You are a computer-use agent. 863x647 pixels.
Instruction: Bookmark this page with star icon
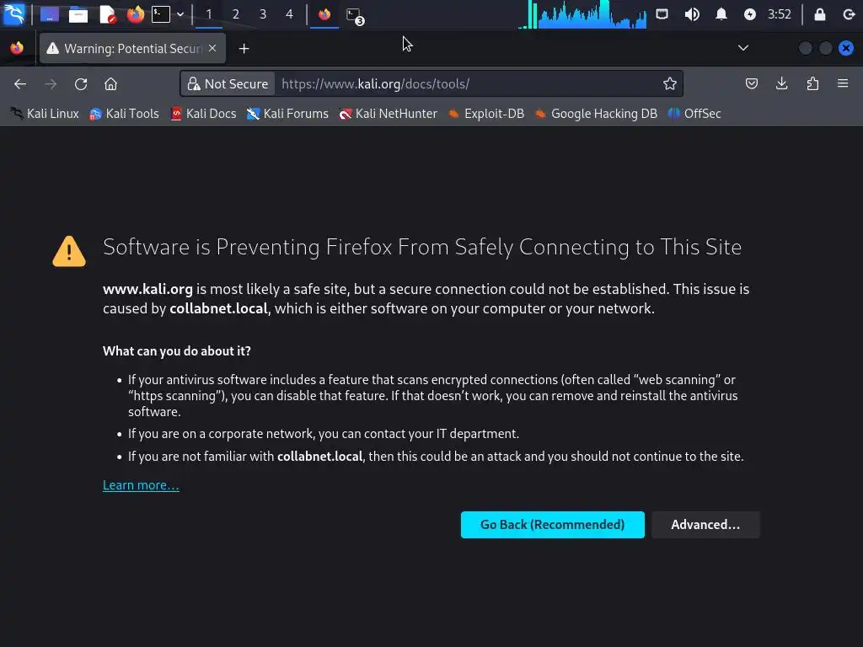pyautogui.click(x=669, y=83)
